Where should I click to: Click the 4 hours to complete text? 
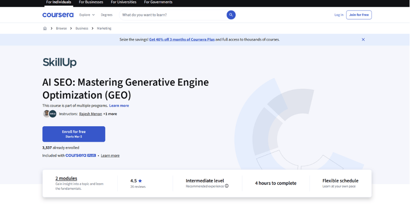point(276,183)
